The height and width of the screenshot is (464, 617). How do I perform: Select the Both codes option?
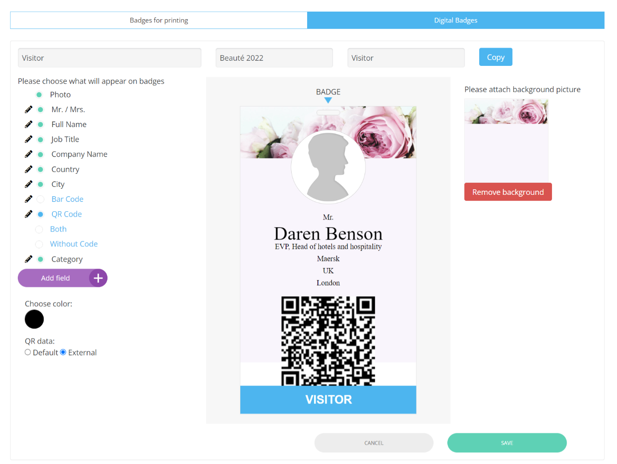(39, 229)
